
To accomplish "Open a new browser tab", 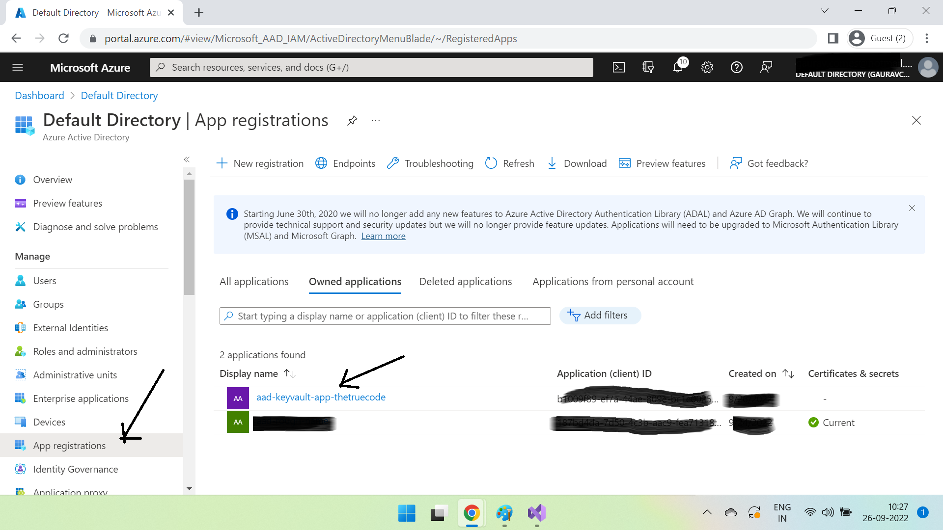I will click(198, 13).
